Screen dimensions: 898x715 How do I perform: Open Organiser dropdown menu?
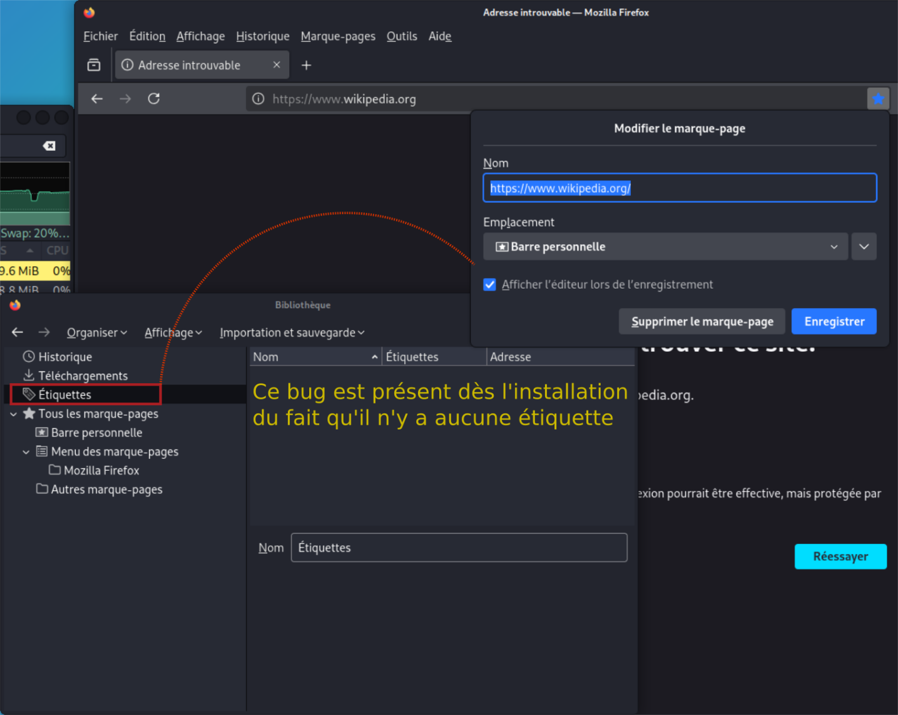click(x=97, y=332)
